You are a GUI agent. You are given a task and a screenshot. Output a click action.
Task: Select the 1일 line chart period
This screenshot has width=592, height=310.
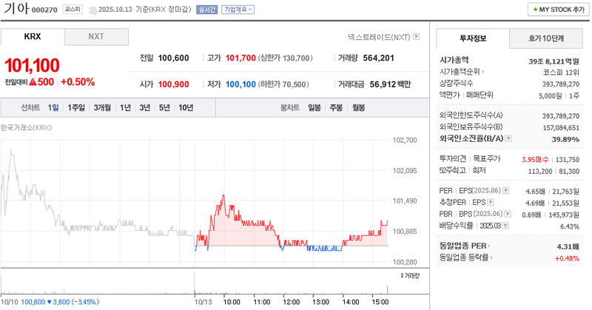tap(53, 107)
